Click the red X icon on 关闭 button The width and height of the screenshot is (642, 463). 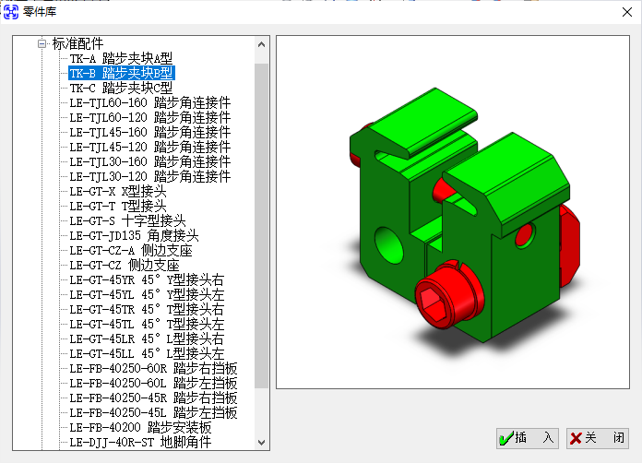click(576, 438)
